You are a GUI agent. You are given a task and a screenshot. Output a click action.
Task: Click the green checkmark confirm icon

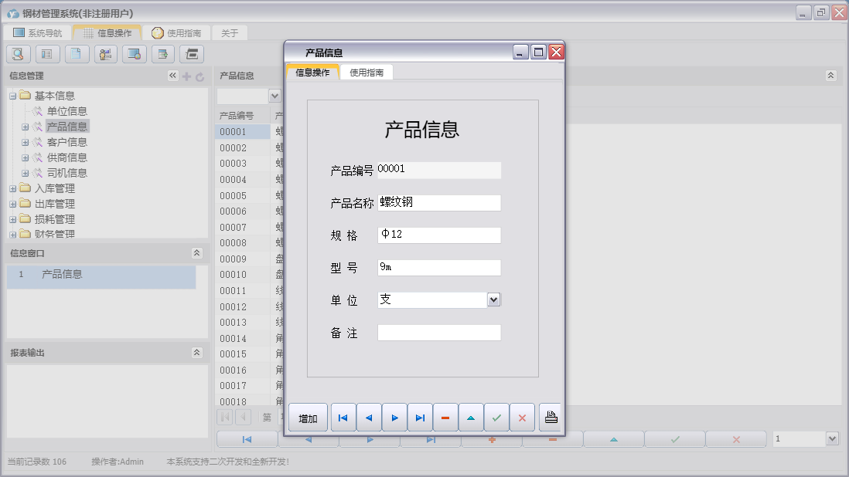tap(497, 417)
